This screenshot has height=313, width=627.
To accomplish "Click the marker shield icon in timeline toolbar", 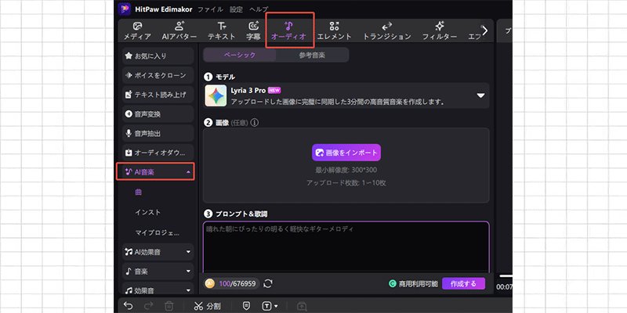I will click(247, 306).
